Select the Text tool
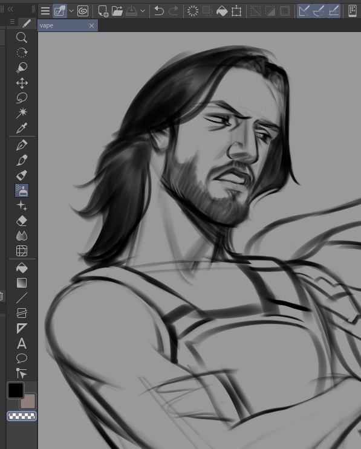Image resolution: width=361 pixels, height=449 pixels. tap(22, 343)
